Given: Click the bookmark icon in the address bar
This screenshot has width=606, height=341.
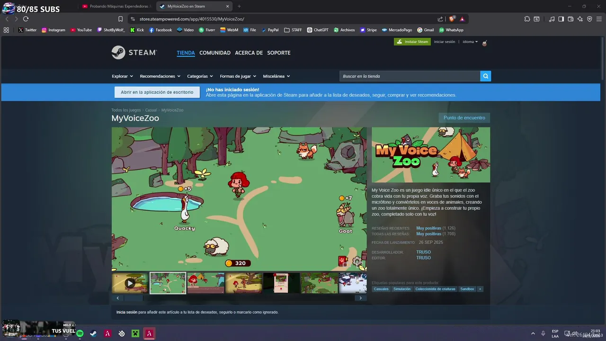Looking at the screenshot, I should tap(120, 19).
